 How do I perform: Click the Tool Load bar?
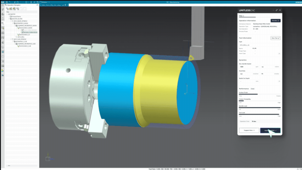260,114
